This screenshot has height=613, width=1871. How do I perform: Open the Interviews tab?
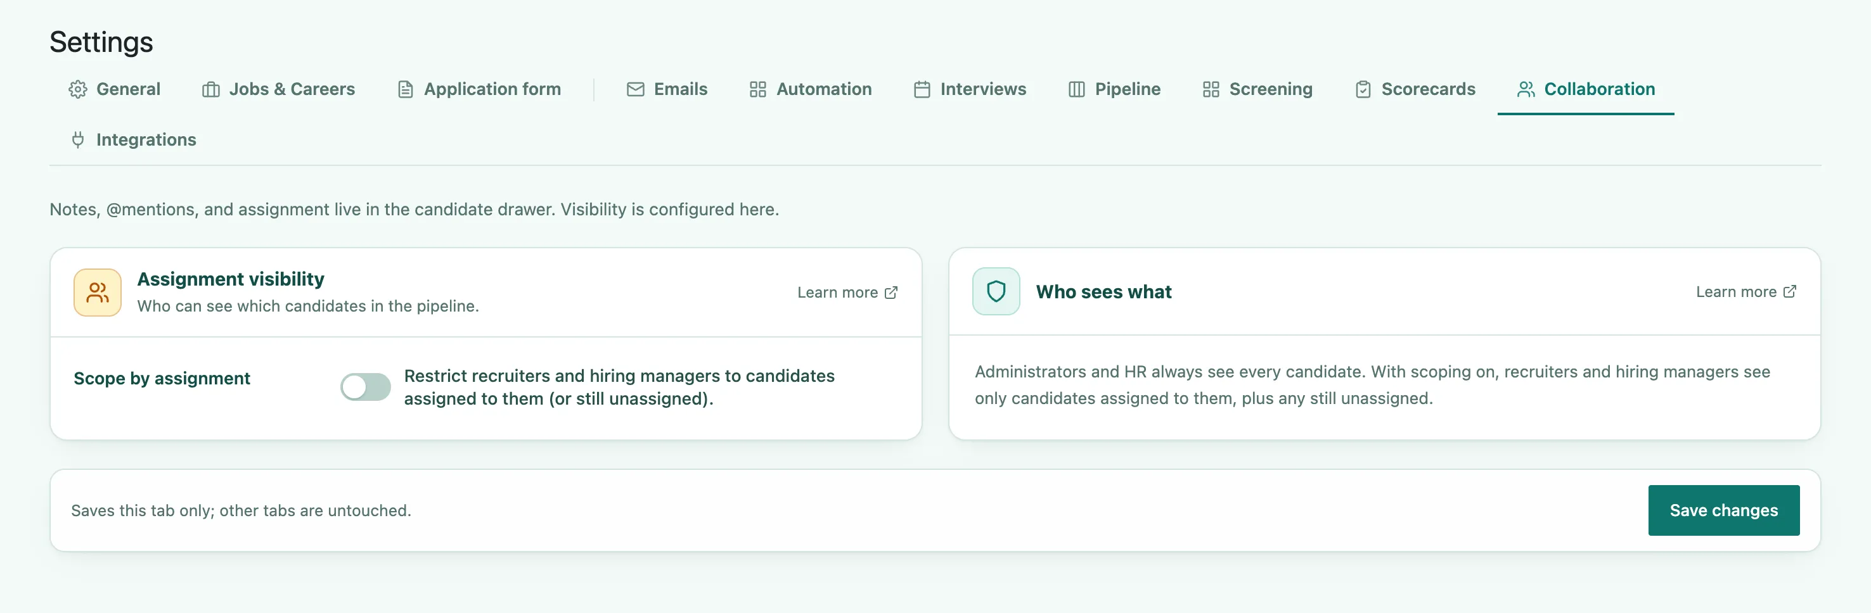970,89
